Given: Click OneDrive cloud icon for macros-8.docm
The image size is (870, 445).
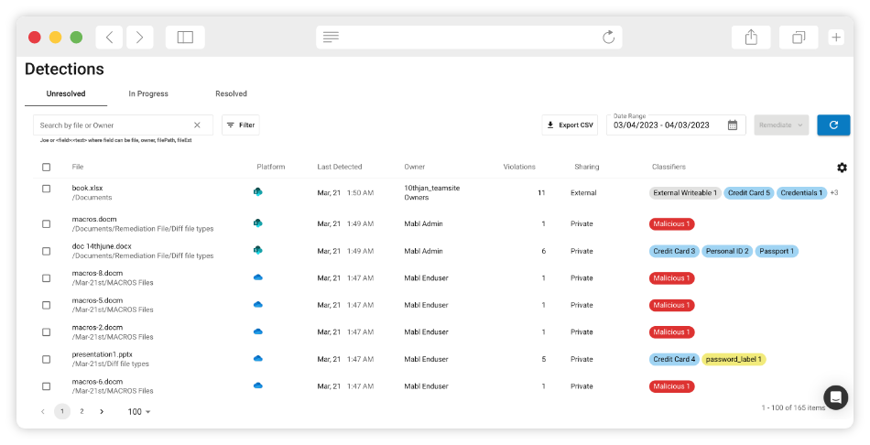Looking at the screenshot, I should pyautogui.click(x=258, y=277).
